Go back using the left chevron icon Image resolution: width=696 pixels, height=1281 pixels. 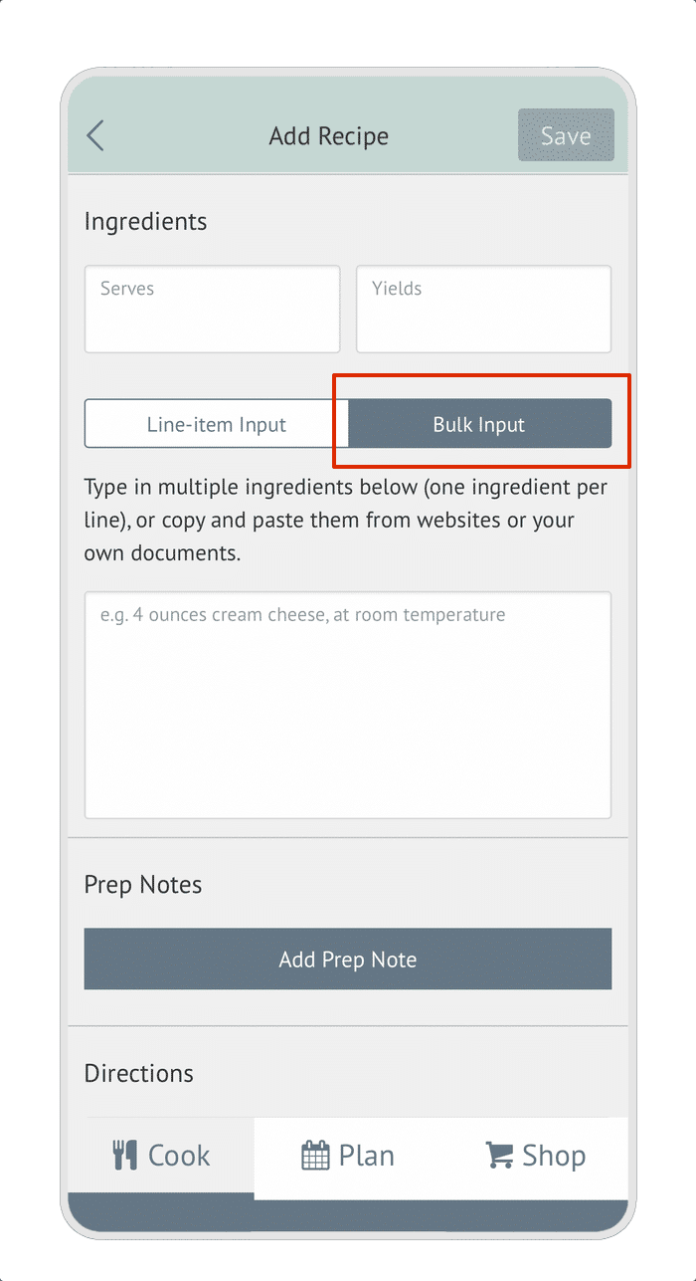click(95, 135)
